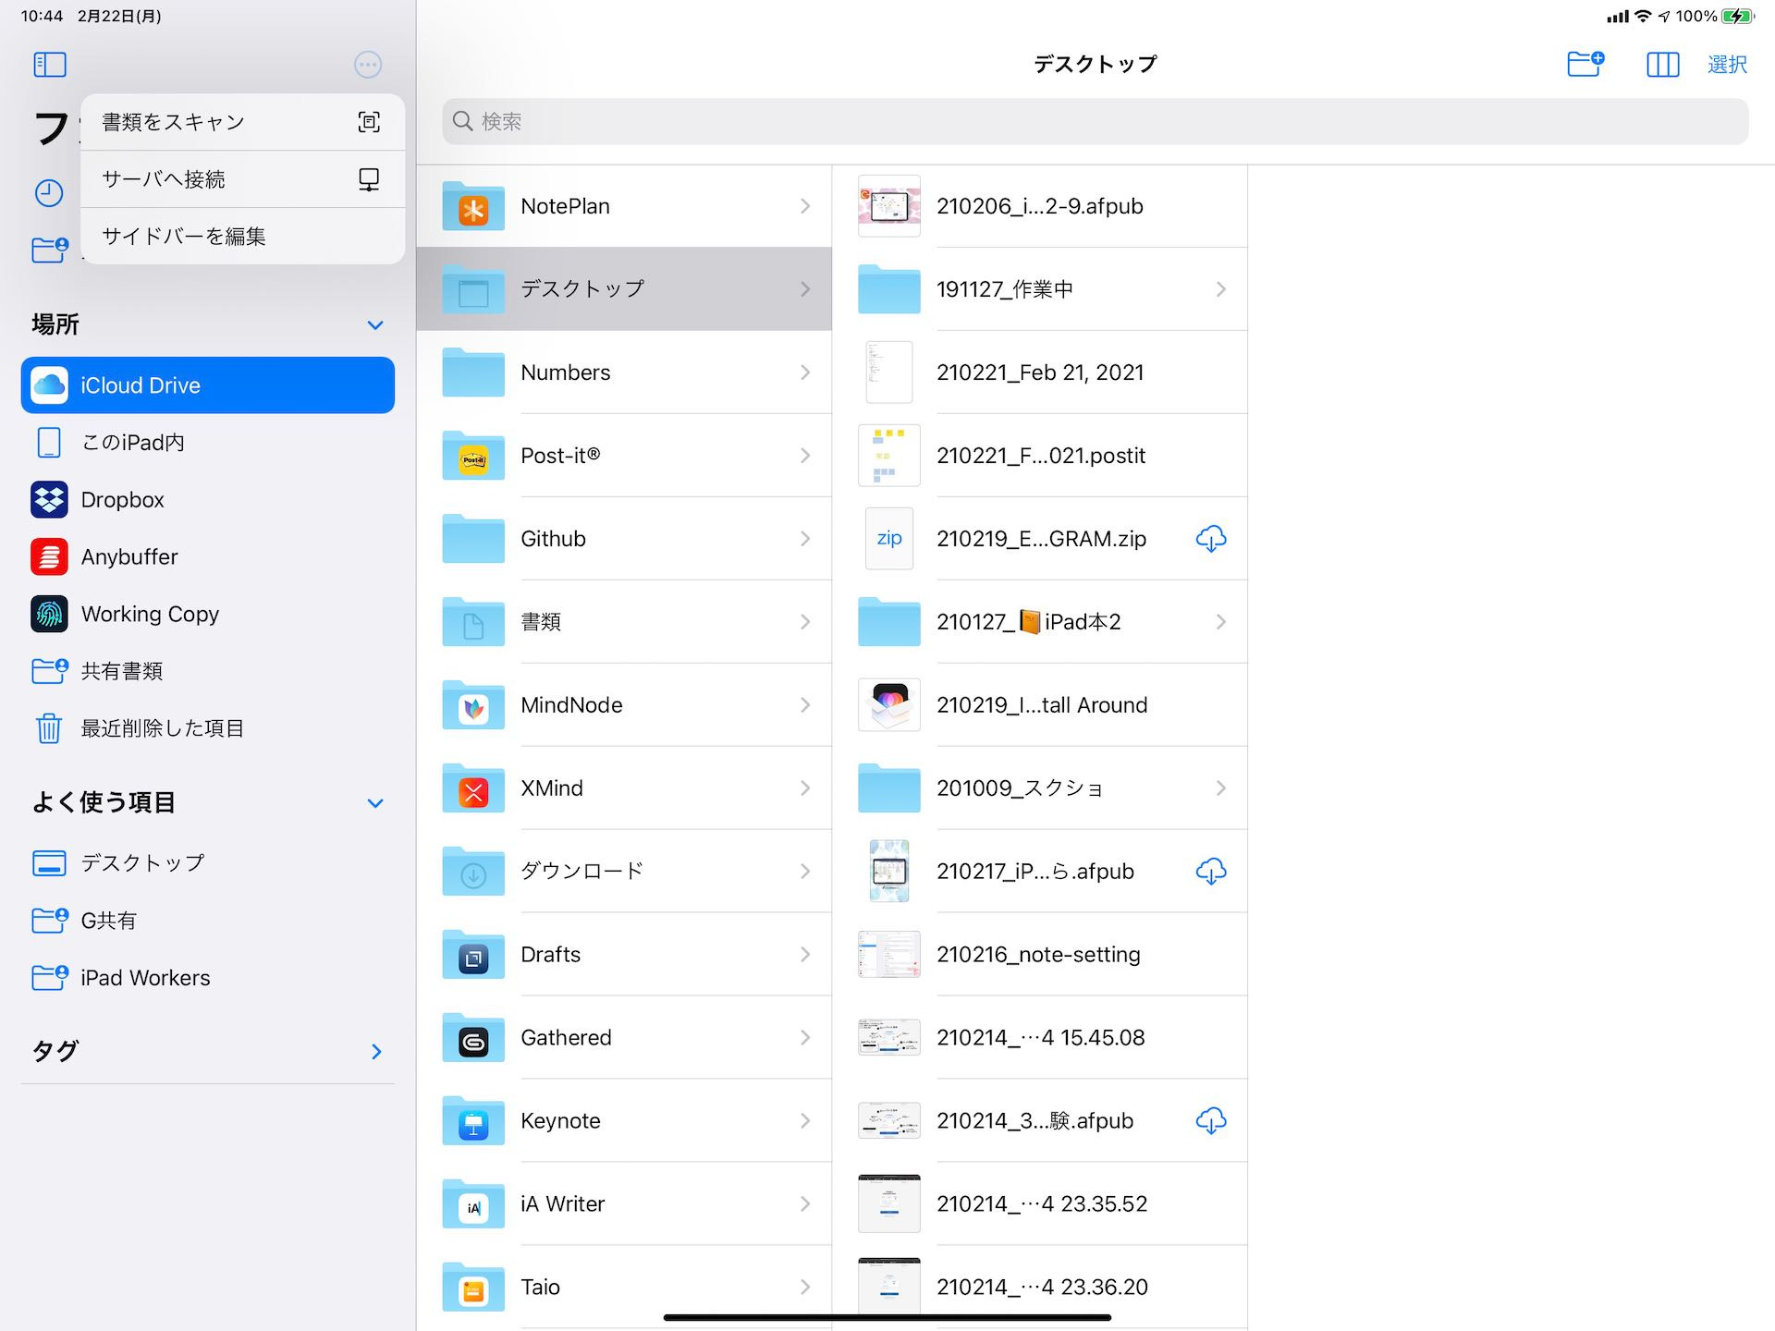This screenshot has width=1775, height=1331.
Task: Expand the Github folder chevron
Action: 805,539
